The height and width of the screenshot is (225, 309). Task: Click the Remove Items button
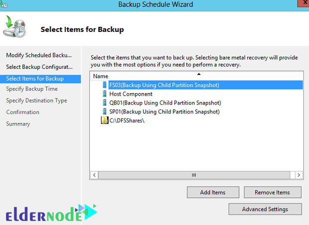coord(273,192)
